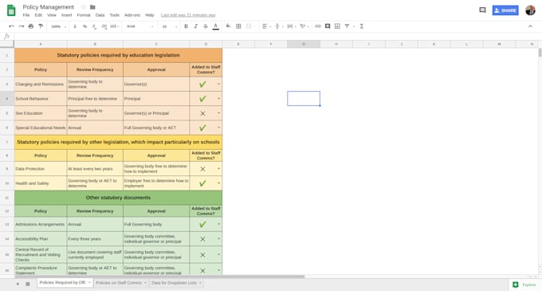Open the File menu
The height and width of the screenshot is (291, 542).
(26, 15)
